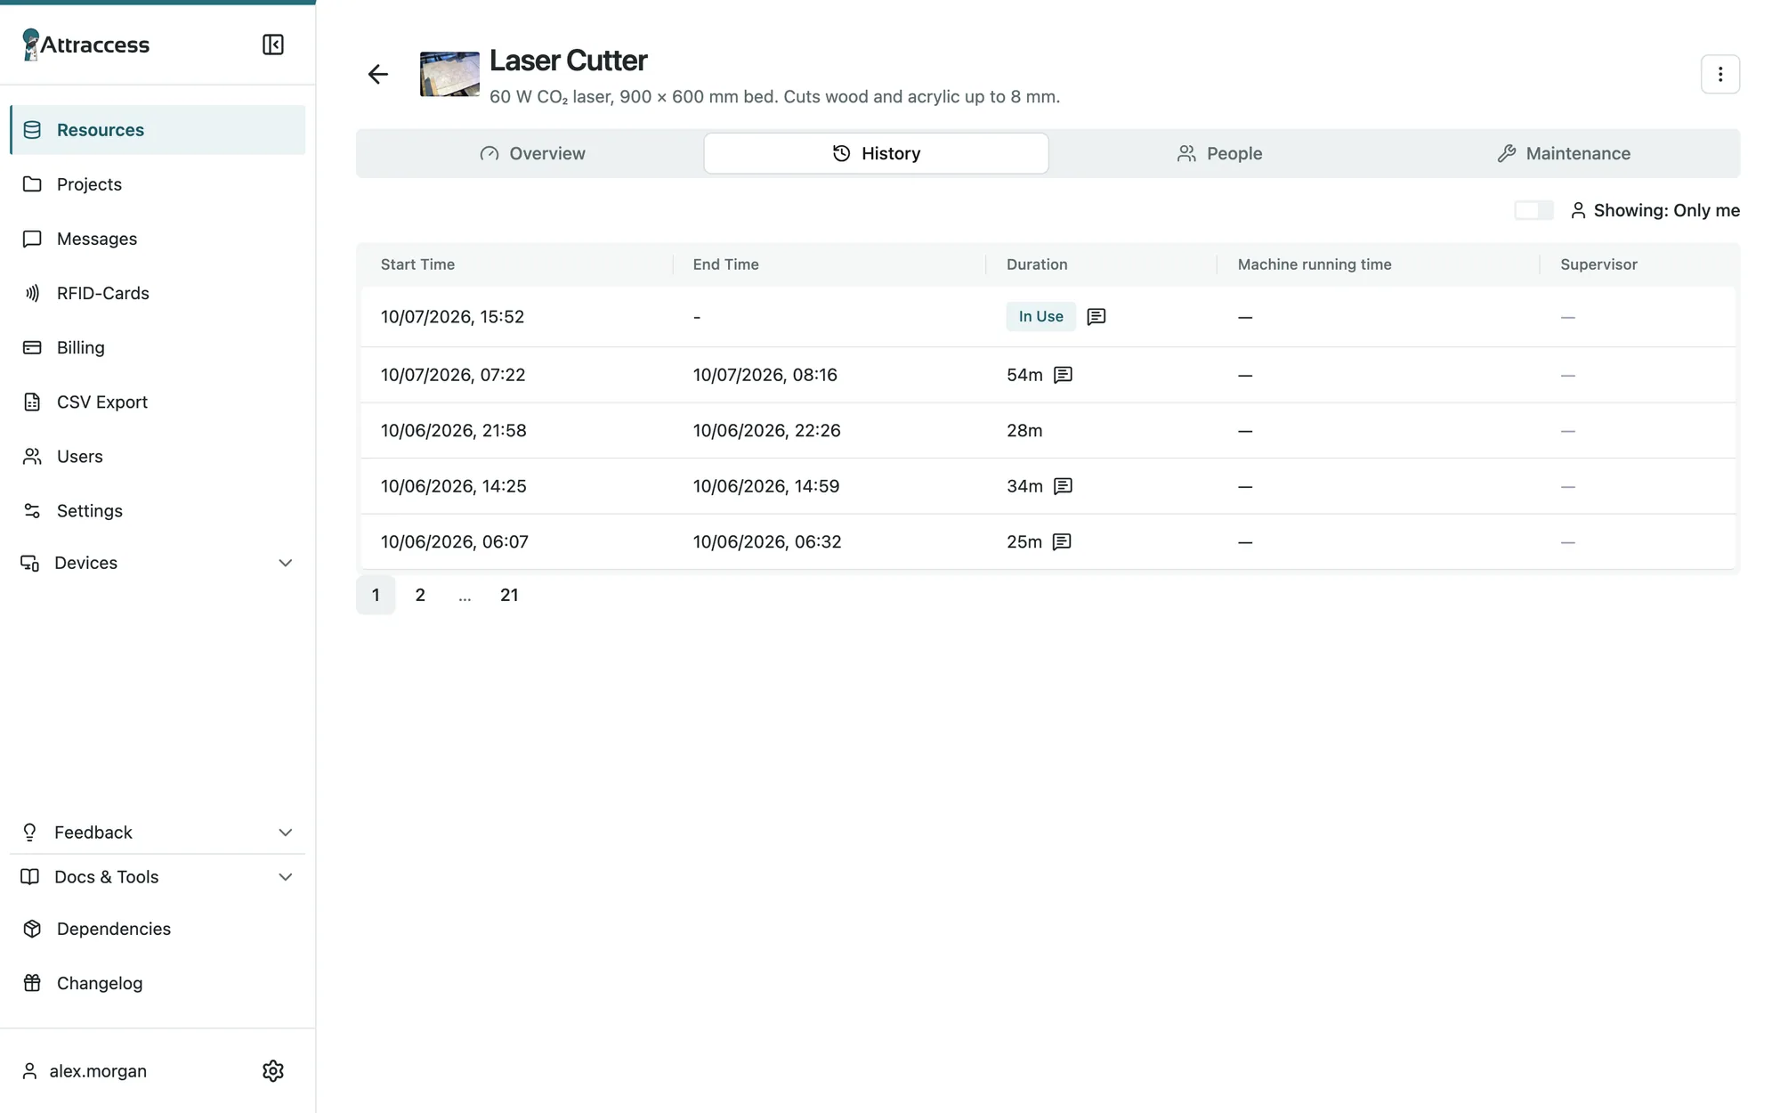Open CSV Export in sidebar

[158, 402]
